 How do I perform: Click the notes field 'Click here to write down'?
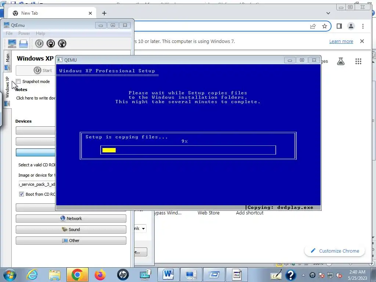click(36, 98)
